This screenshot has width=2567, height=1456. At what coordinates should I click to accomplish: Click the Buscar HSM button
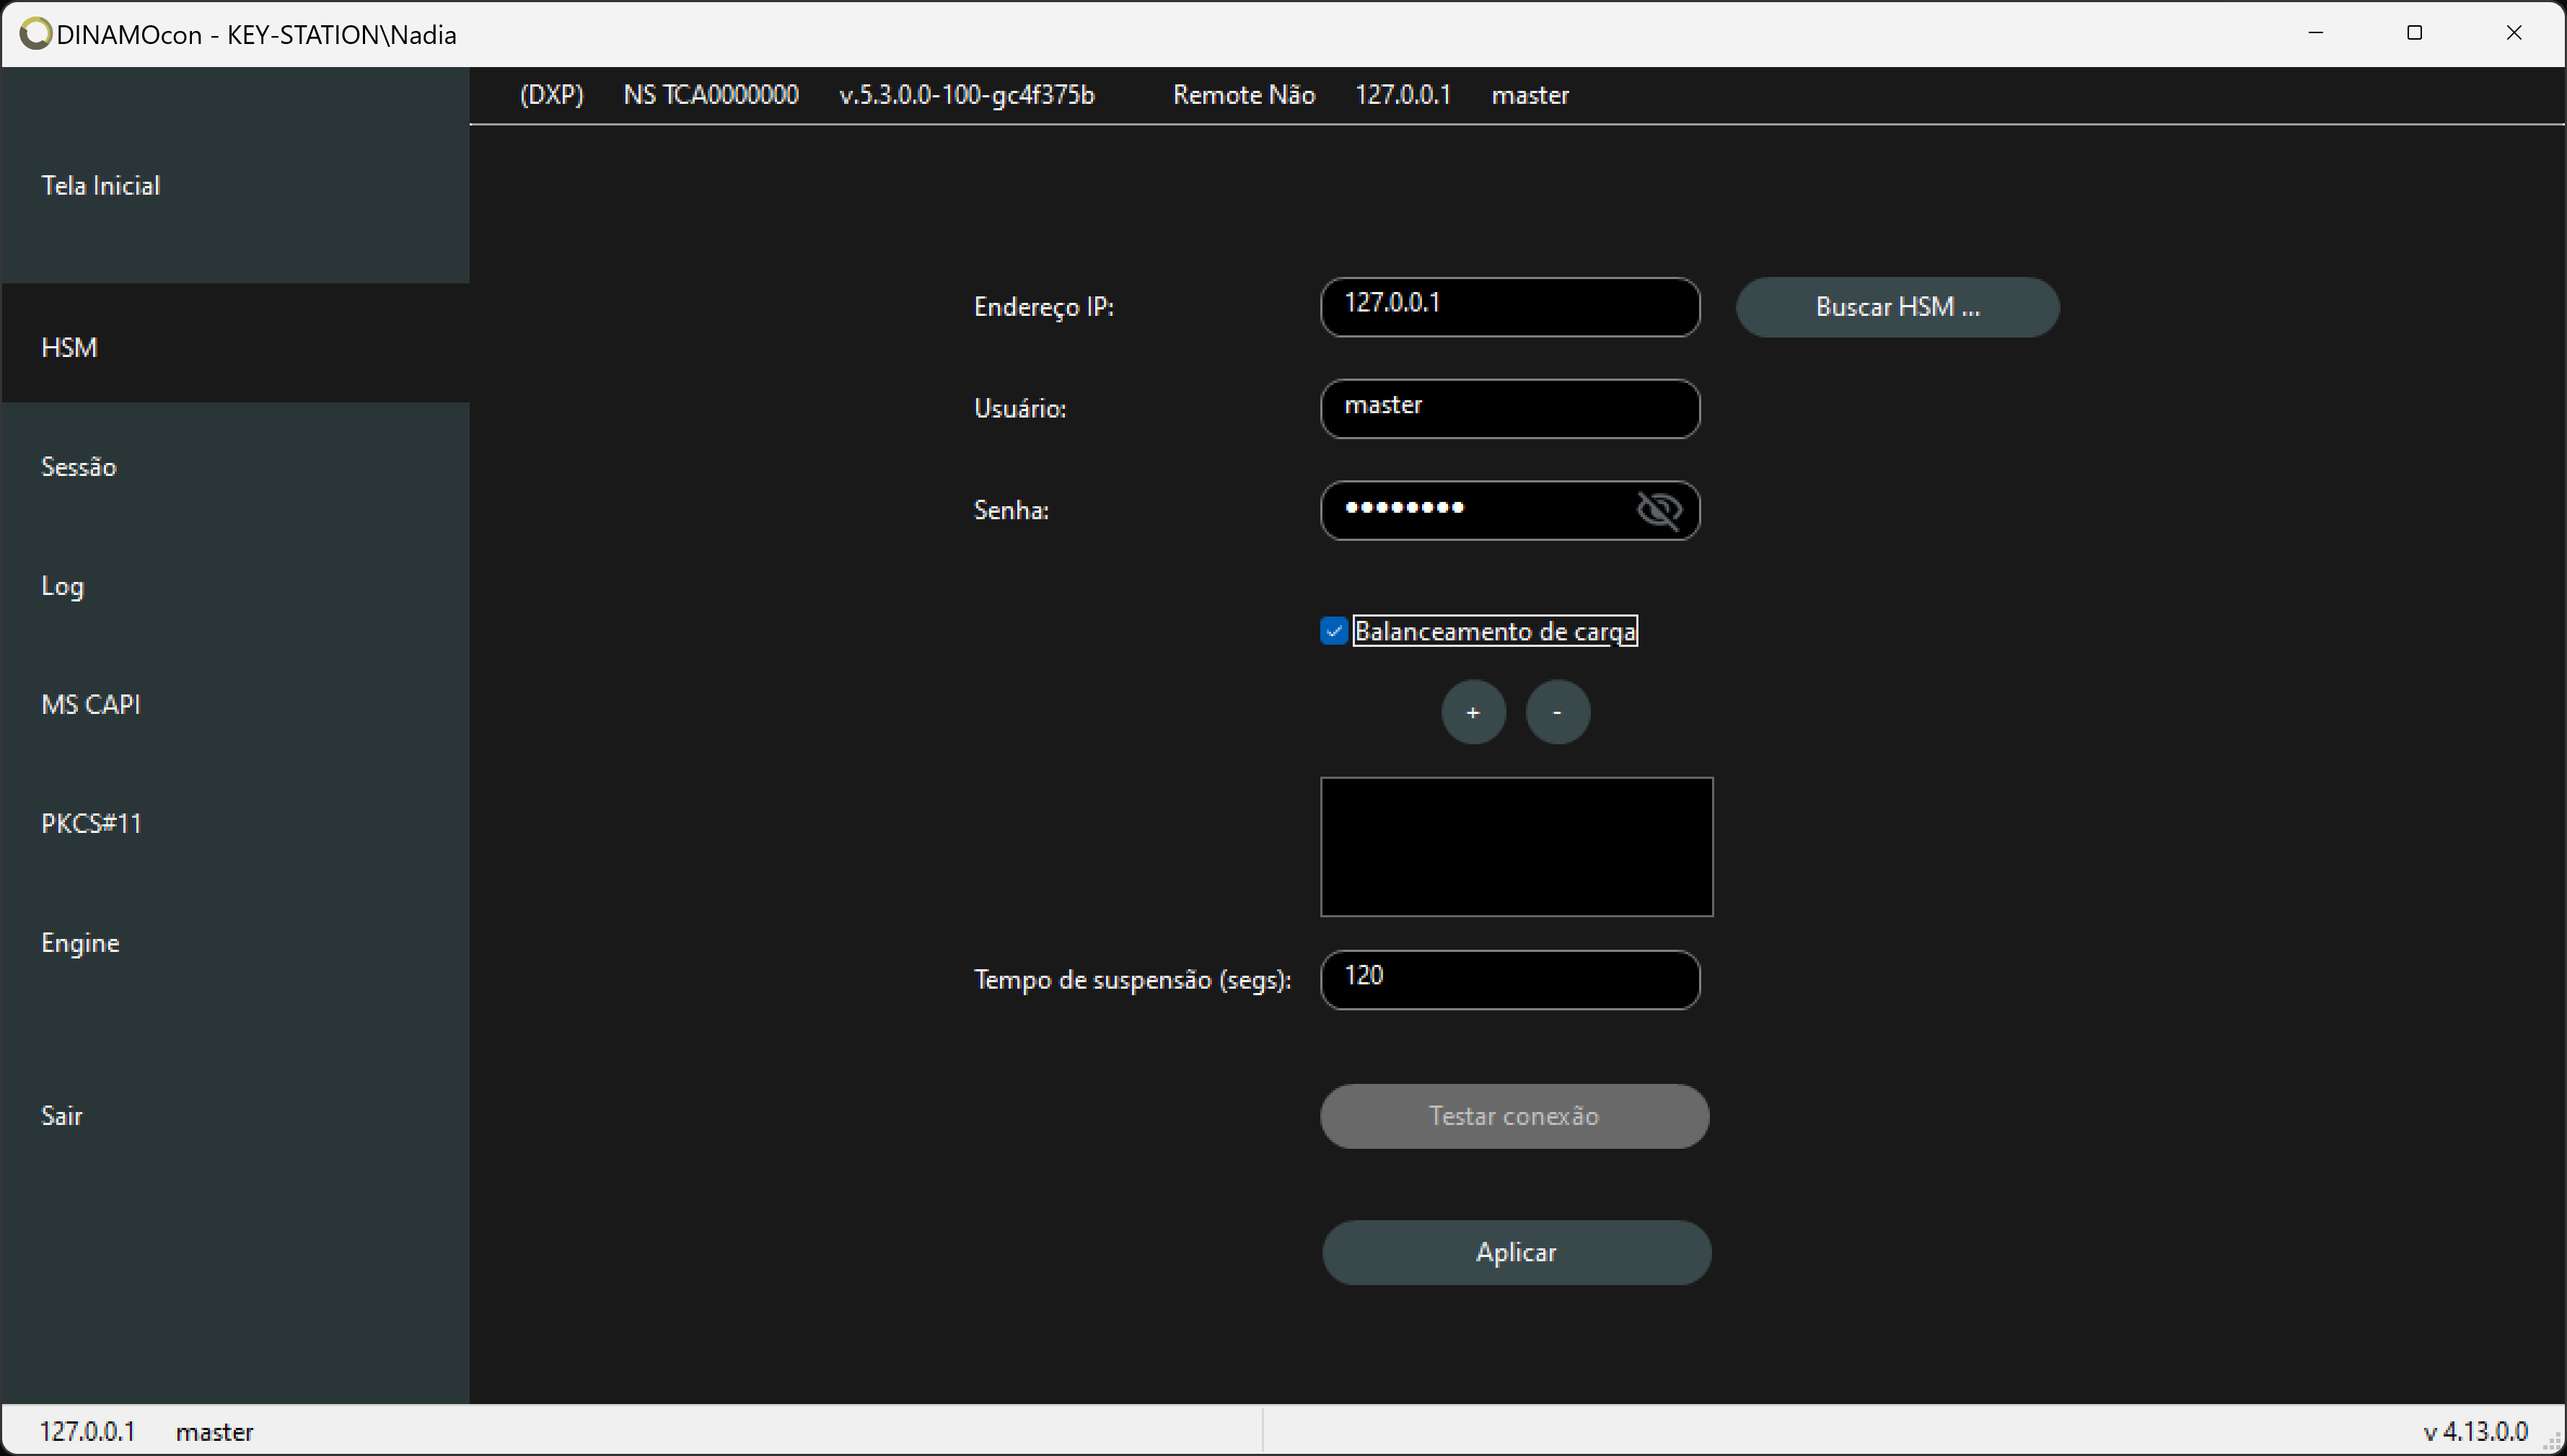[1895, 306]
